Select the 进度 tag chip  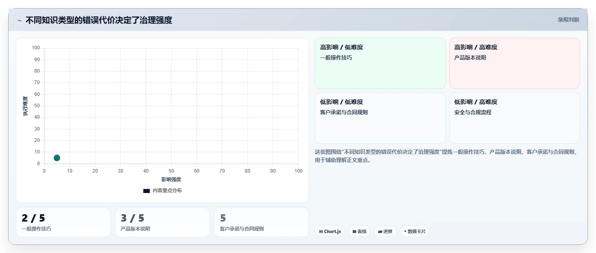(x=385, y=231)
